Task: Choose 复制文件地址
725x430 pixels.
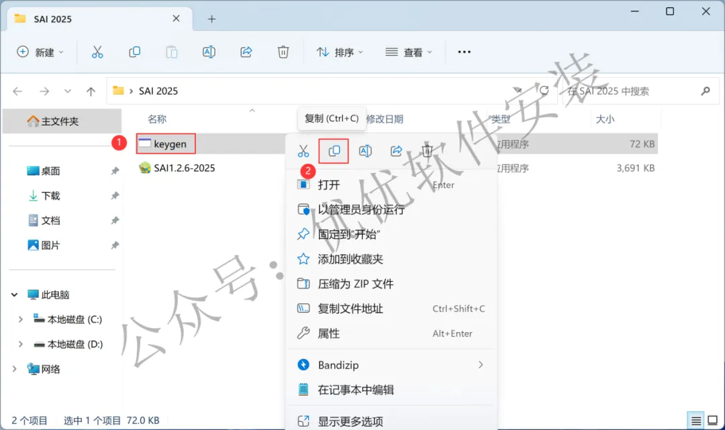Action: point(391,309)
